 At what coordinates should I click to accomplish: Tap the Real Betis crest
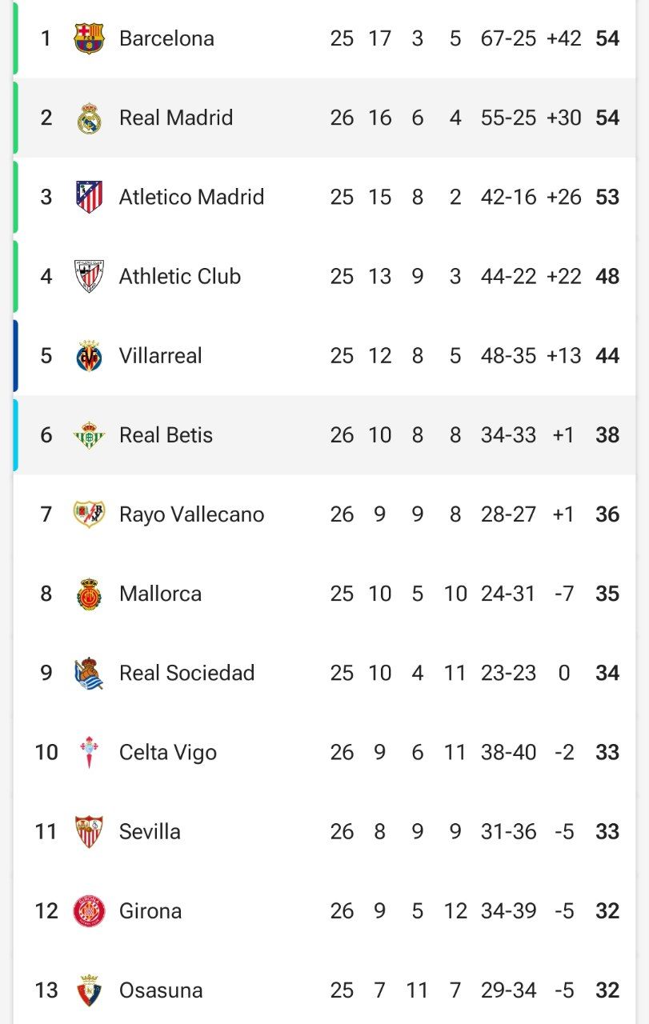(89, 434)
